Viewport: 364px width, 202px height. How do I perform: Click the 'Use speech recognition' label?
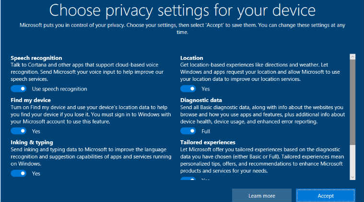pyautogui.click(x=59, y=89)
